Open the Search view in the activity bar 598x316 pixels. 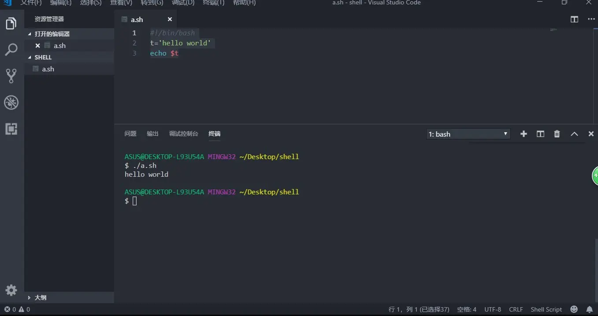[11, 50]
